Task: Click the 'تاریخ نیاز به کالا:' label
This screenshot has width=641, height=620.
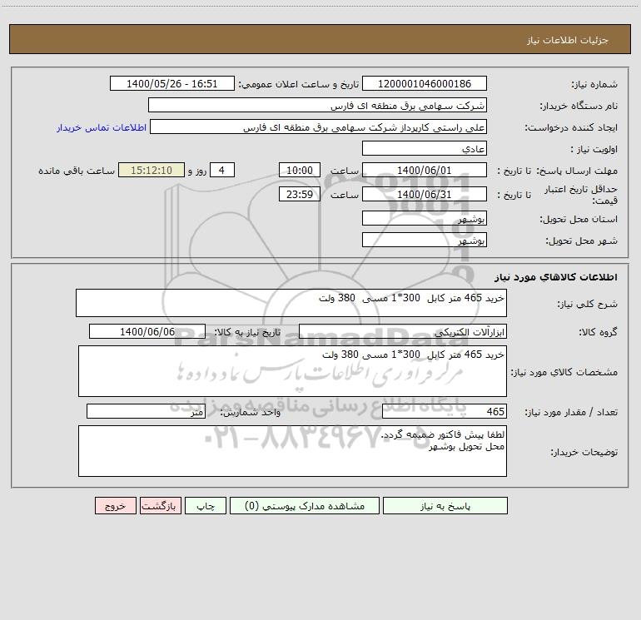Action: [x=248, y=332]
